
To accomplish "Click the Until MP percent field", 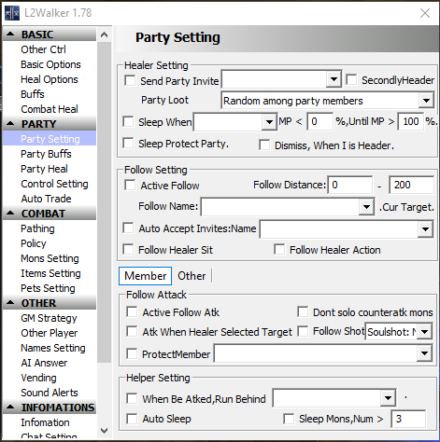I will [x=411, y=121].
